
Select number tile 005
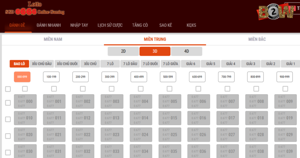170,101
